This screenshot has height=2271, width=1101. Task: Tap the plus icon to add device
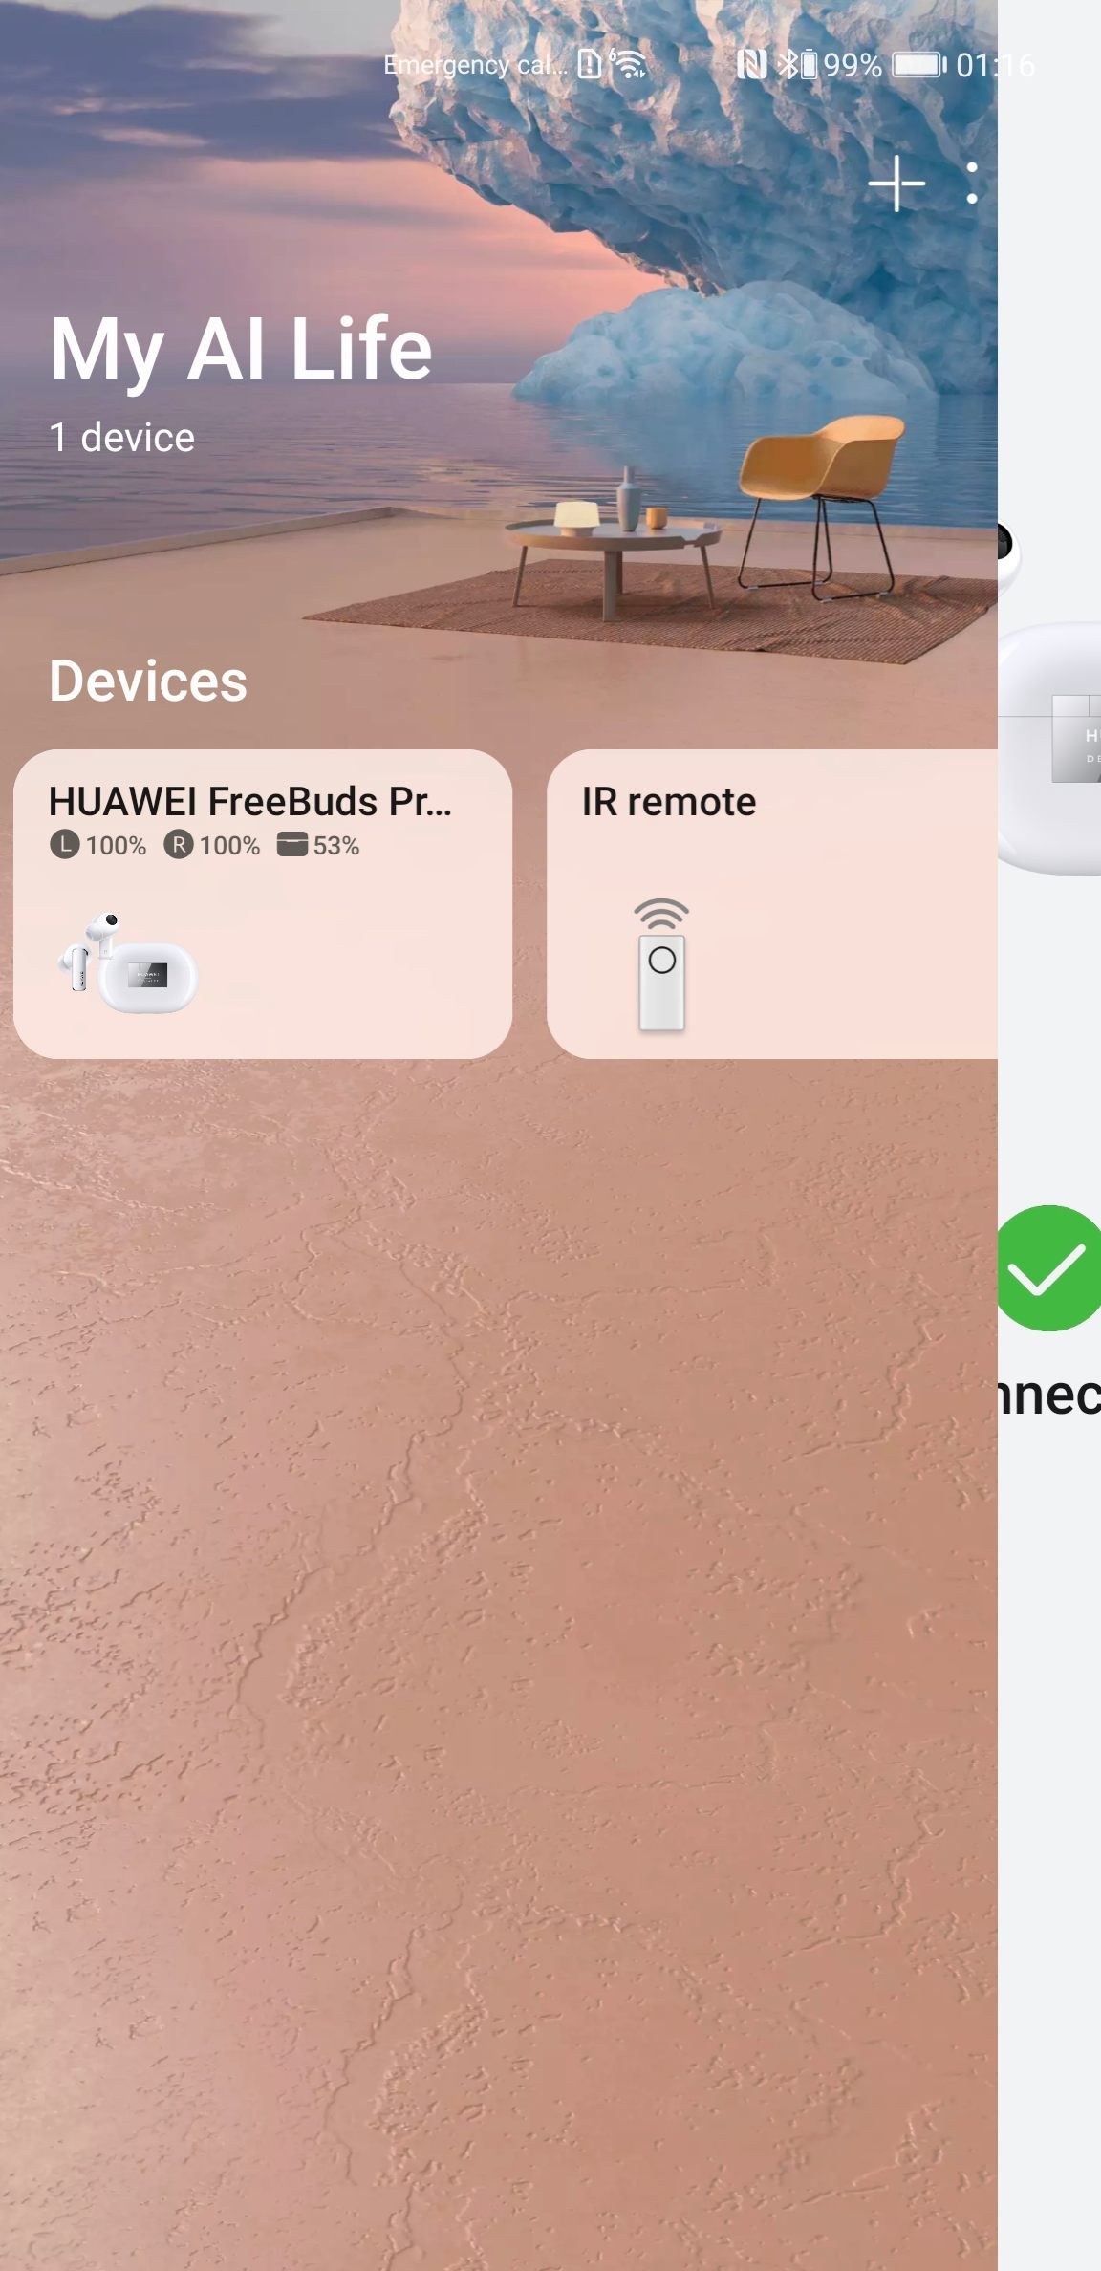[896, 183]
